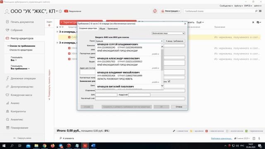Open Денежные операции section
The height and width of the screenshot is (149, 265).
[23, 78]
